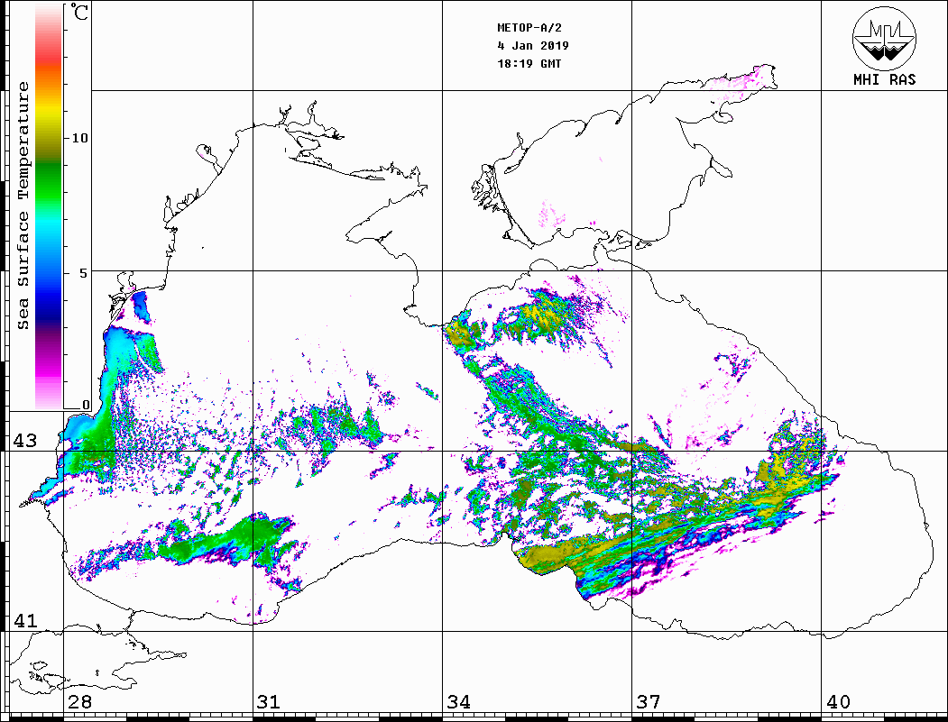The height and width of the screenshot is (722, 948).
Task: Click the 5 mark on temperature scale
Action: (x=83, y=273)
